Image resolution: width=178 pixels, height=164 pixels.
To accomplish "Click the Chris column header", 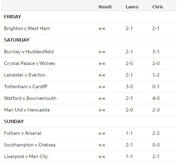I will [157, 7].
